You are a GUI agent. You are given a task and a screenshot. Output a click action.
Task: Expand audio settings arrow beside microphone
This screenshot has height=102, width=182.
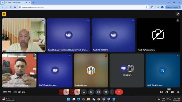coord(61,92)
